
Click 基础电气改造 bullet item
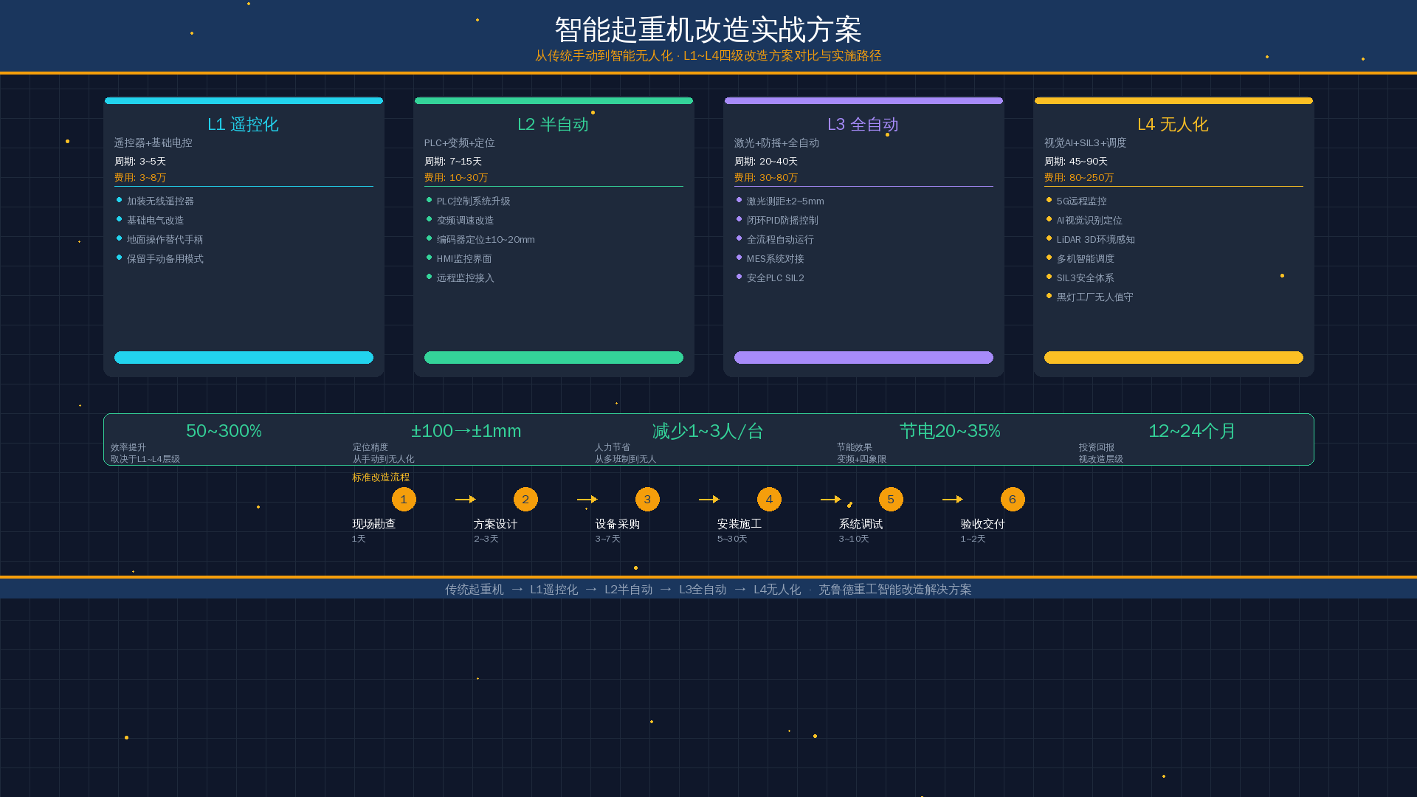(155, 221)
